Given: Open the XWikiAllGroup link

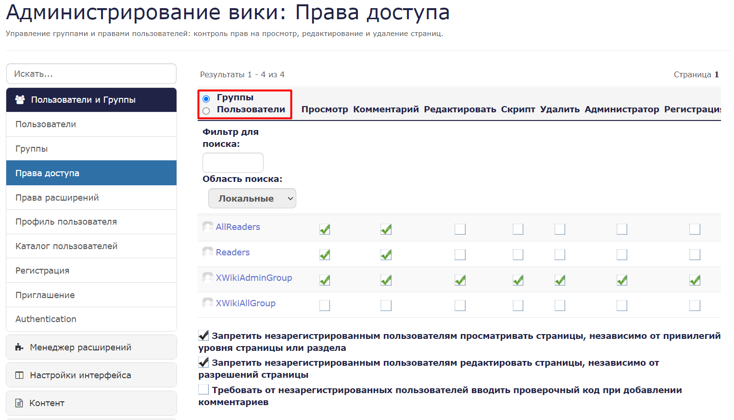Looking at the screenshot, I should pyautogui.click(x=246, y=303).
